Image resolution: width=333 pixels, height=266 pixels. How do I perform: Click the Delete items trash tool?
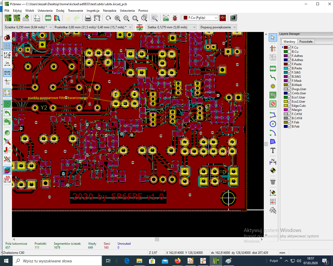pos(273,182)
